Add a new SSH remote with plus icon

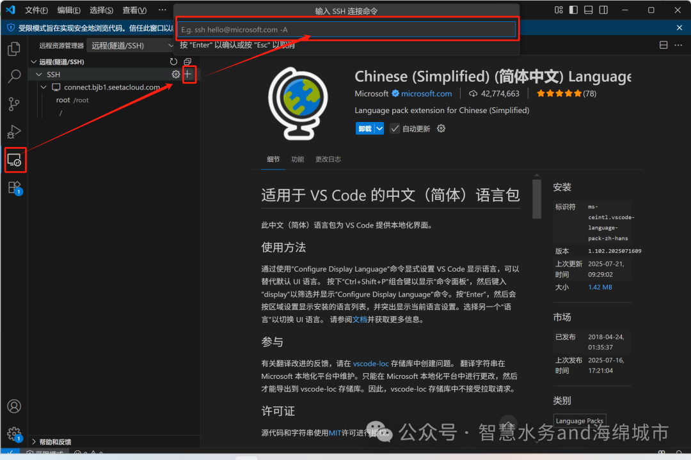(188, 74)
